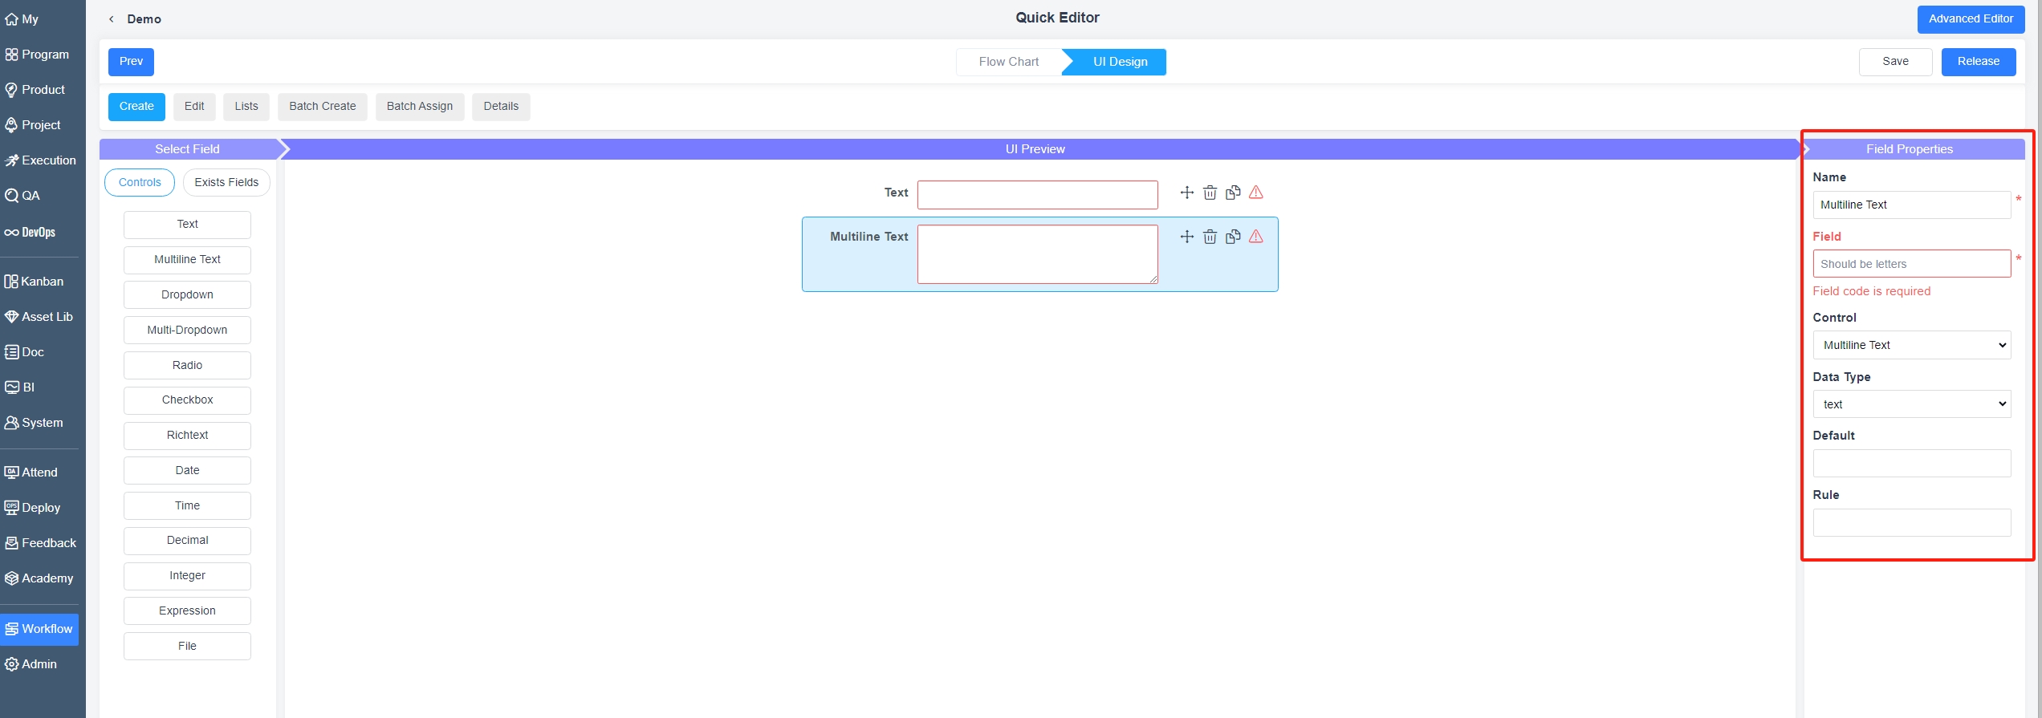Go back using the arrow beside Demo
Screen dimensions: 2042x718
point(112,19)
